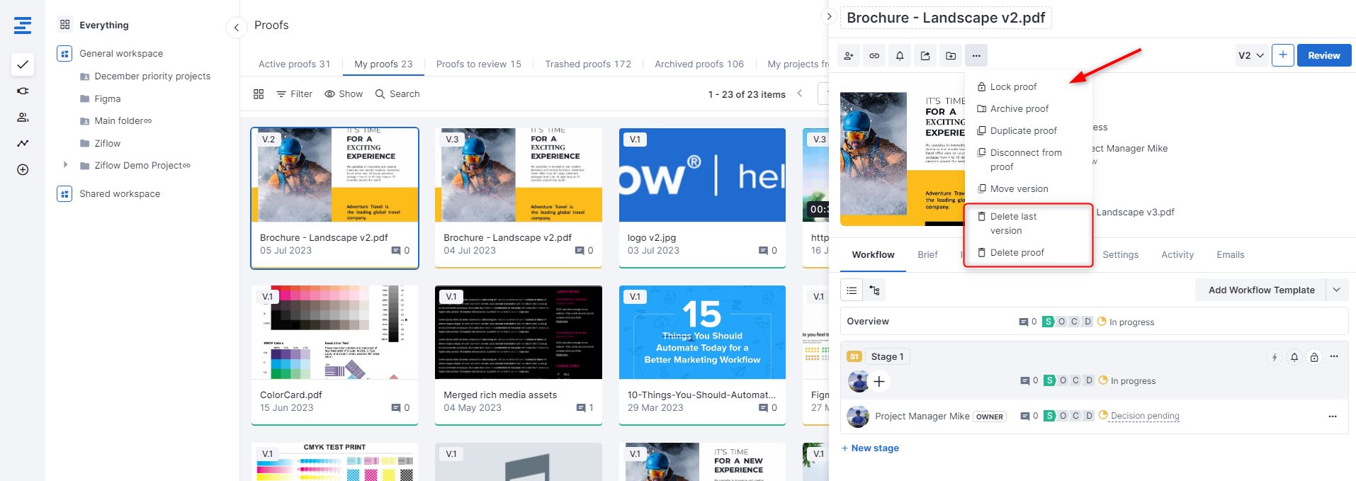Viewport: 1356px width, 481px height.
Task: Select the green S status indicator in Overview
Action: point(1048,322)
